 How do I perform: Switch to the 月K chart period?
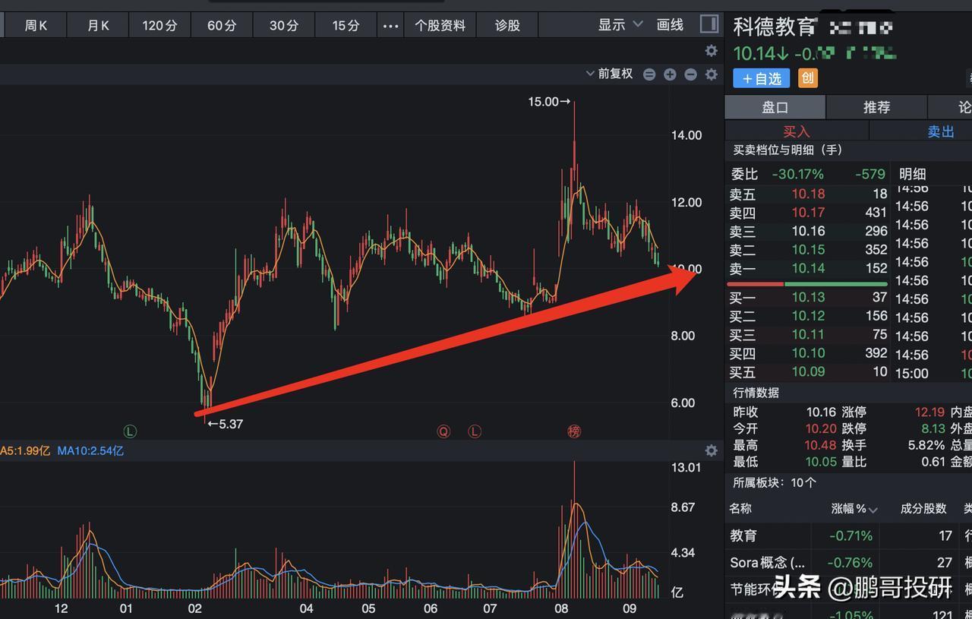coord(98,26)
